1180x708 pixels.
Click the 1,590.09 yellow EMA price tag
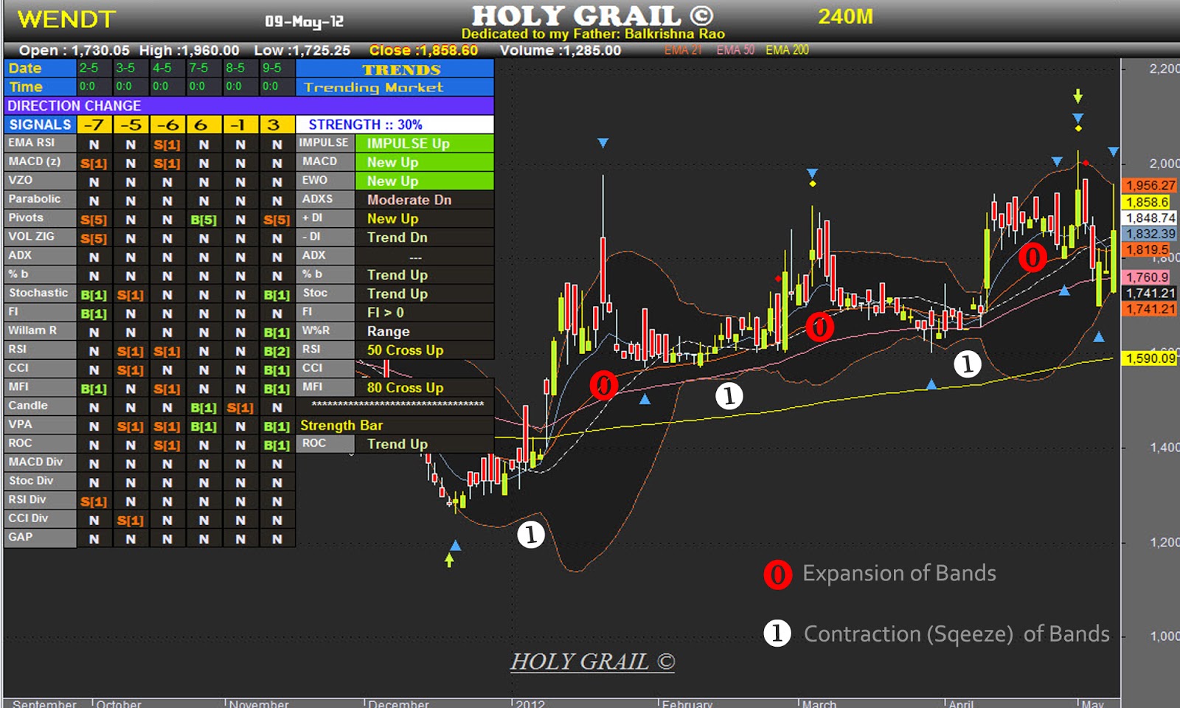pyautogui.click(x=1149, y=358)
